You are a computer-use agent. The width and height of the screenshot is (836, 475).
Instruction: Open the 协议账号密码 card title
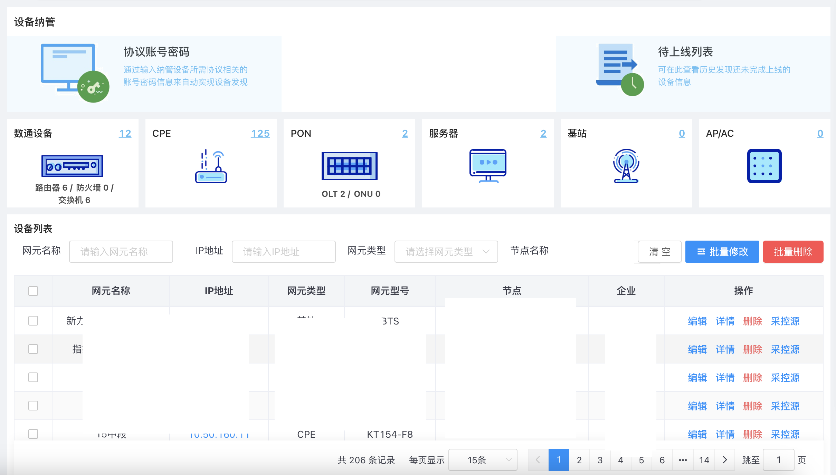(x=156, y=52)
